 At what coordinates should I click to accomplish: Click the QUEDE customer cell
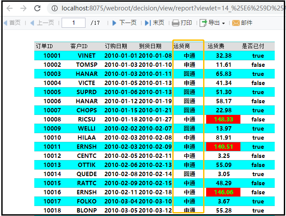click(x=87, y=174)
